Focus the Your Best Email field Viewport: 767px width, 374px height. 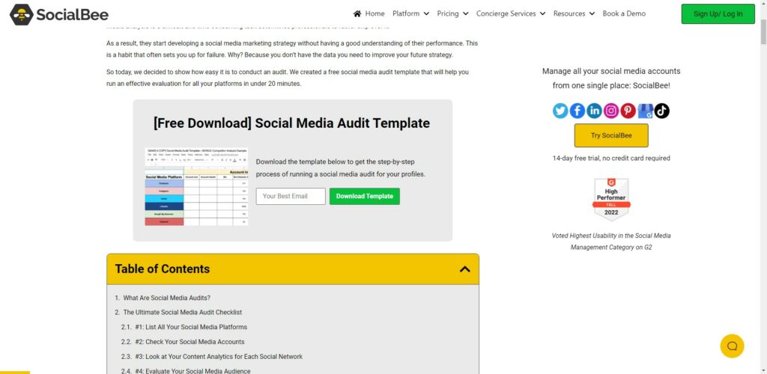click(291, 196)
